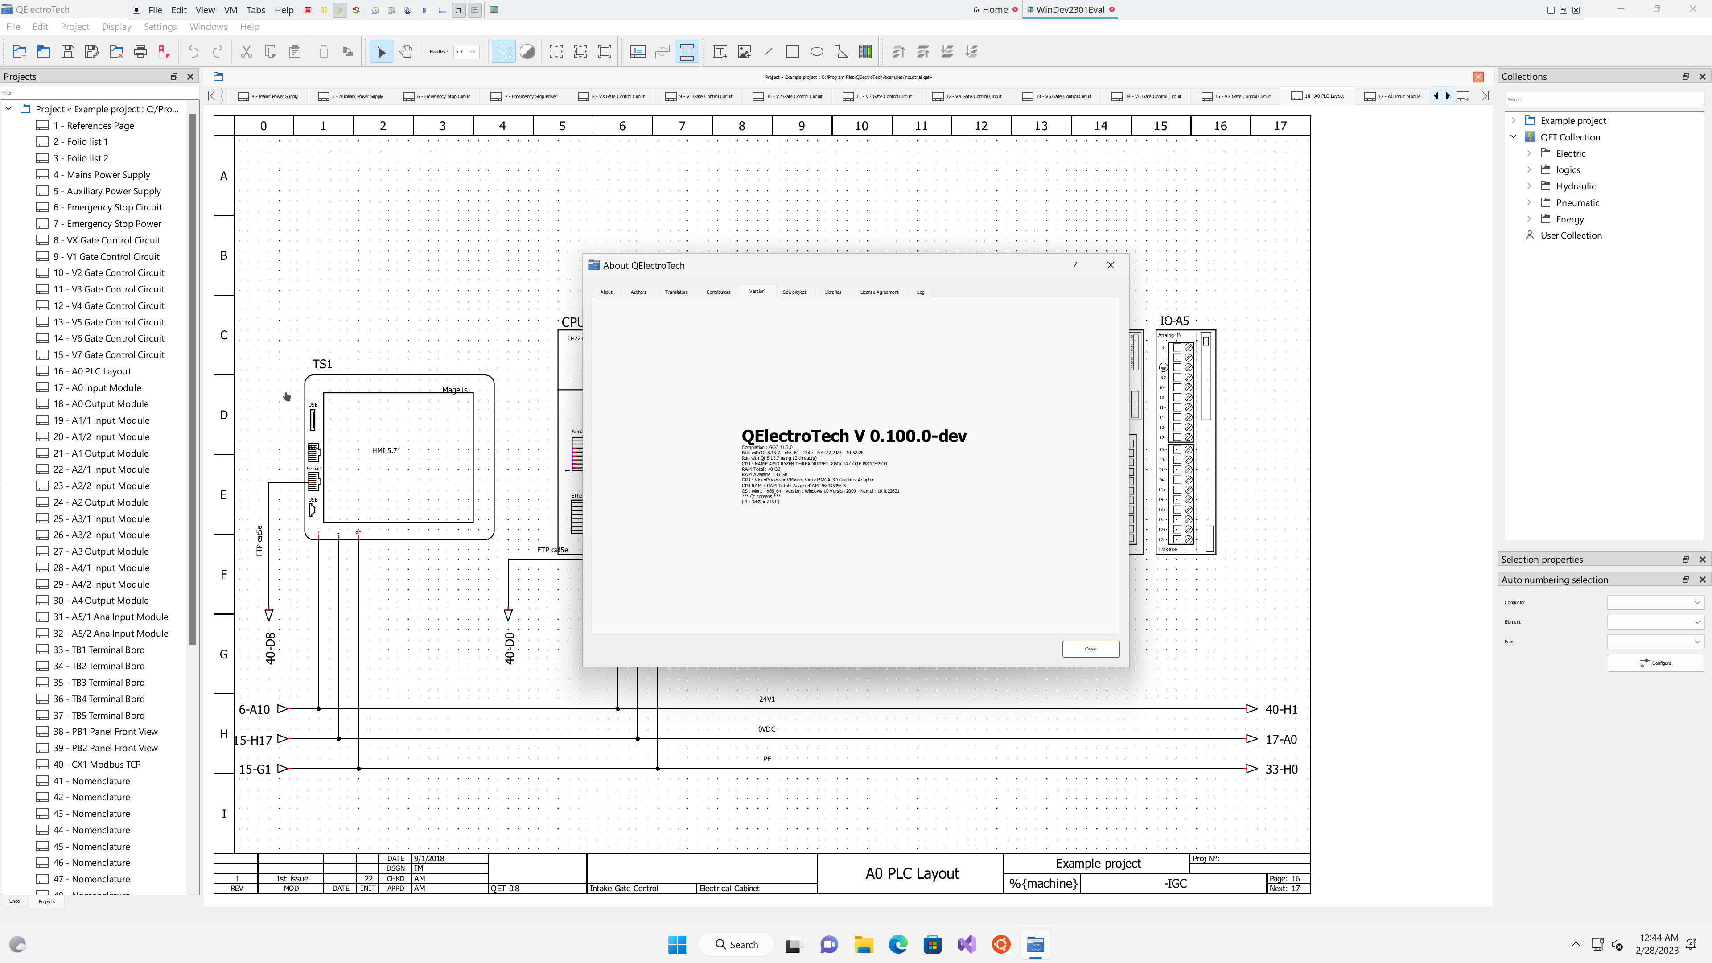Click the Projects panel vertical scrollbar
This screenshot has width=1712, height=963.
[x=193, y=379]
